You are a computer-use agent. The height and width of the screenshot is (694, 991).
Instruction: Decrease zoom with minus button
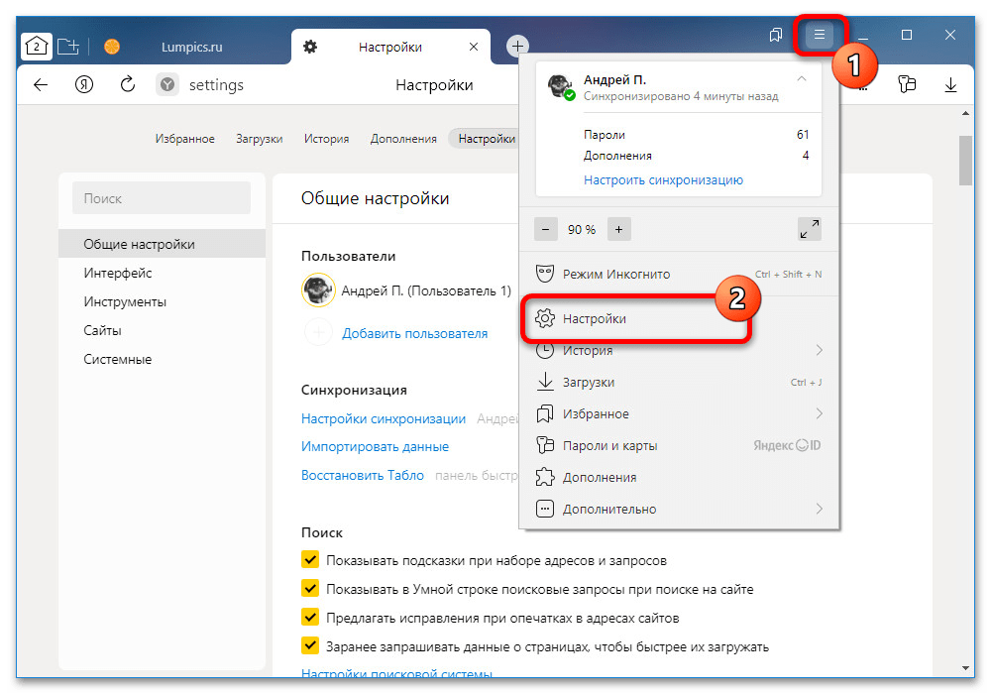[545, 229]
